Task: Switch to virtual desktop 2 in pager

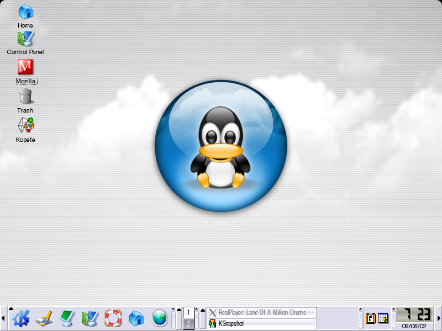Action: point(188,324)
